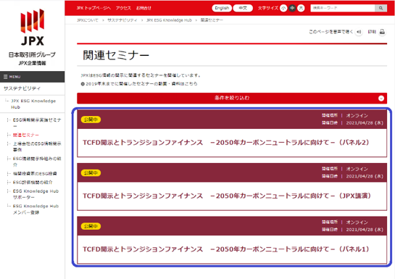Viewport: 395px width, 279px height.
Task: Open ESG情報開示実践セミナー sidebar item
Action: 37,123
